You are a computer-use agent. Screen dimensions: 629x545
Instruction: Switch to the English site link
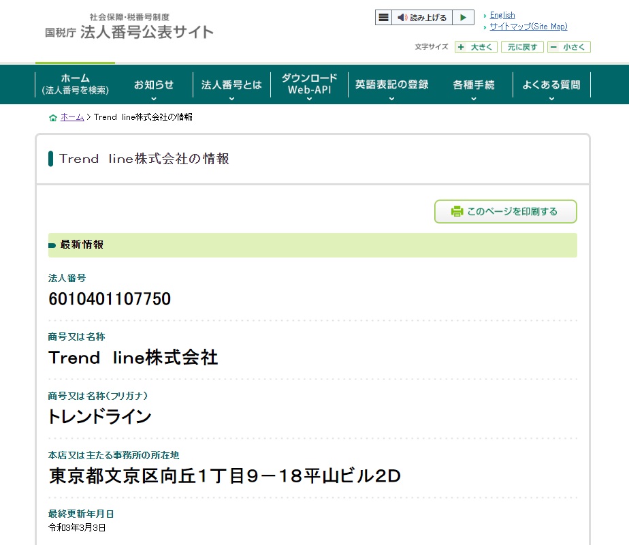tap(502, 15)
